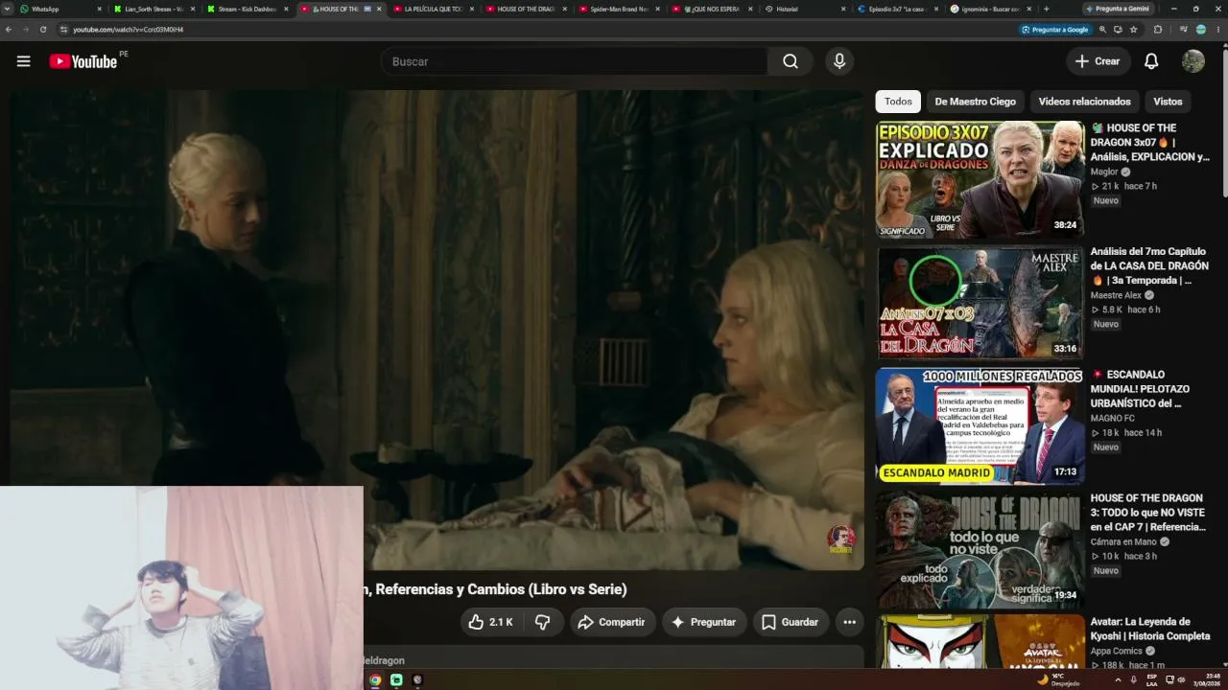
Task: Show hidden system tray icons
Action: coord(1117,679)
